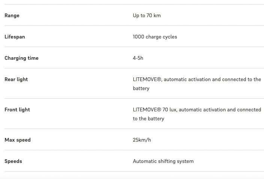This screenshot has width=264, height=179.
Task: Select the '25km/h' max speed value
Action: [x=142, y=140]
